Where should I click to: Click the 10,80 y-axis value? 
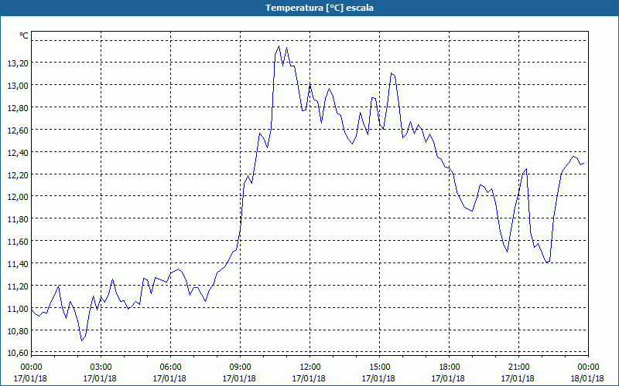pos(18,331)
